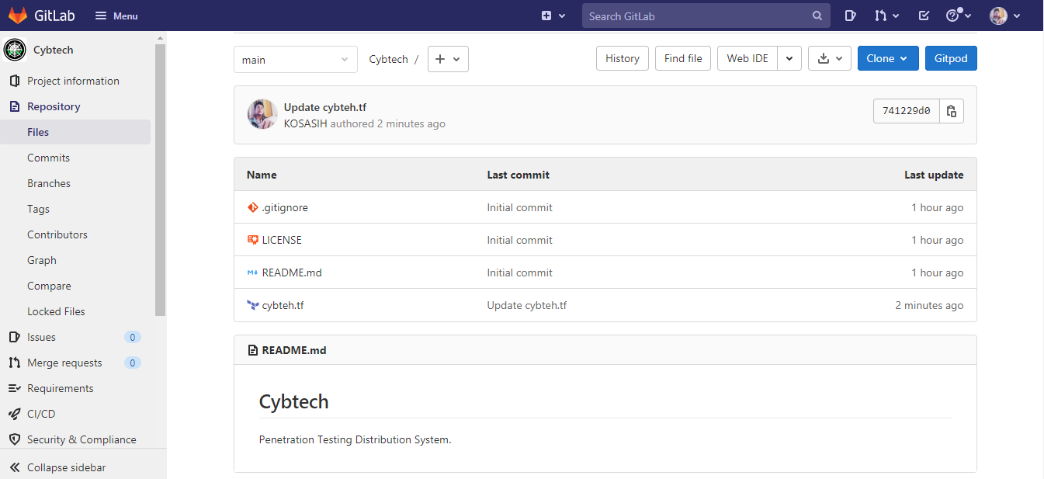1044x479 pixels.
Task: Click the Issues icon in sidebar
Action: click(x=14, y=337)
